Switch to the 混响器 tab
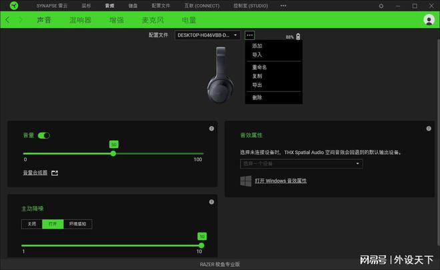The image size is (440, 270). click(80, 20)
